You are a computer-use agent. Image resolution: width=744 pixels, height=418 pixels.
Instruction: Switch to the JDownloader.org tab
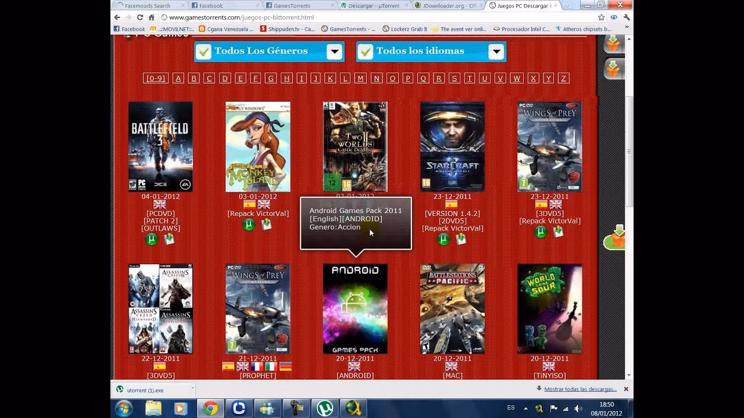[449, 5]
